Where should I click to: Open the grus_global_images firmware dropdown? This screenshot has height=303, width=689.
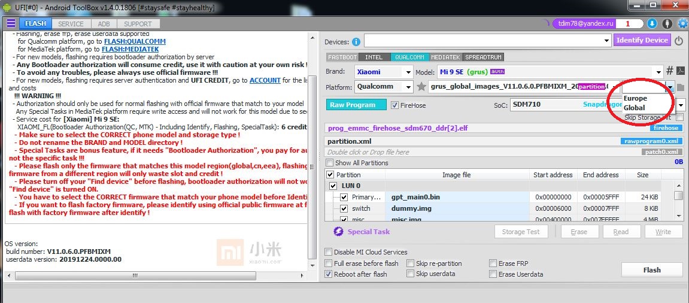coord(523,87)
